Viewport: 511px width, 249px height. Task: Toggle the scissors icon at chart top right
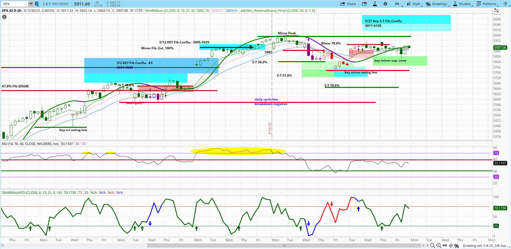pyautogui.click(x=496, y=10)
